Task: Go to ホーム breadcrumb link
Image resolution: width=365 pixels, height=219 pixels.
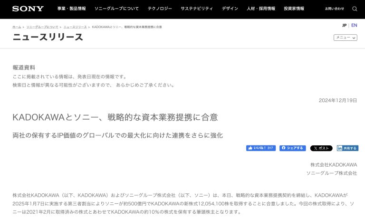Action: click(x=17, y=27)
